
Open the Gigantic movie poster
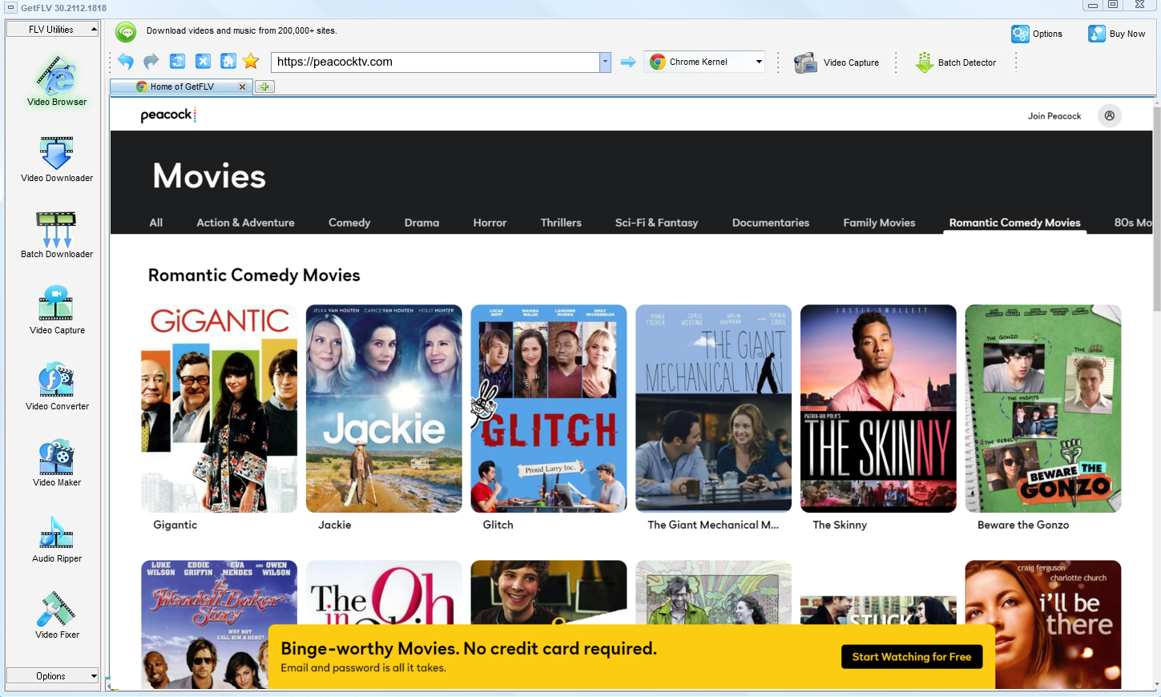219,409
